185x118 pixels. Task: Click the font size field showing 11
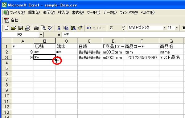pos(171,28)
